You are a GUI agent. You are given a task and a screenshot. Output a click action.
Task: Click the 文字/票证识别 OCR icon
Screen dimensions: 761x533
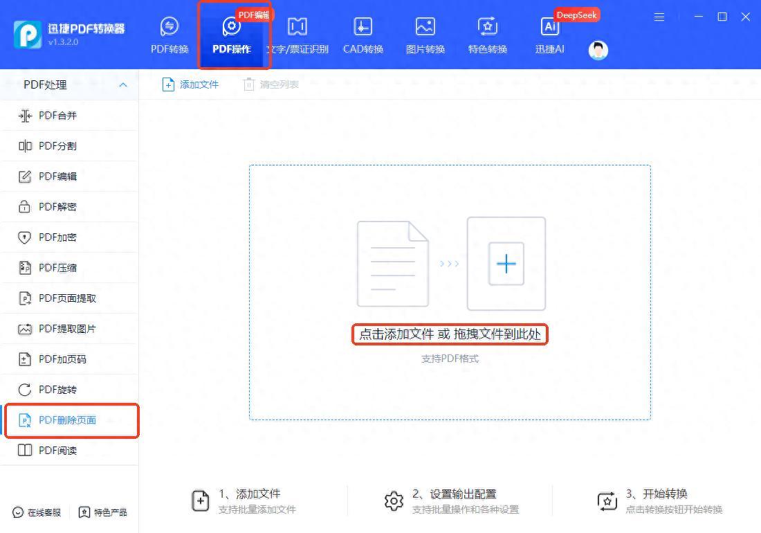point(297,27)
